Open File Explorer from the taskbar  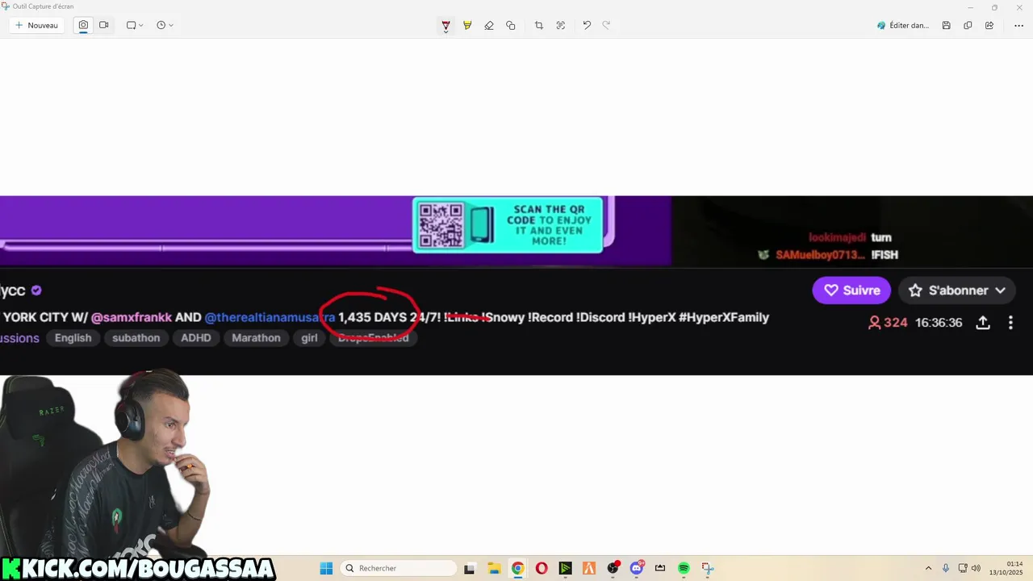click(x=494, y=568)
